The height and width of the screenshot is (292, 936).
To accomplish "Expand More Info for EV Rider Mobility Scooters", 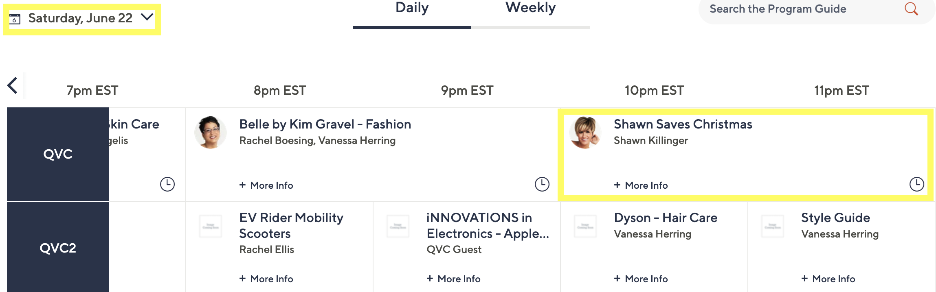I will pyautogui.click(x=266, y=279).
